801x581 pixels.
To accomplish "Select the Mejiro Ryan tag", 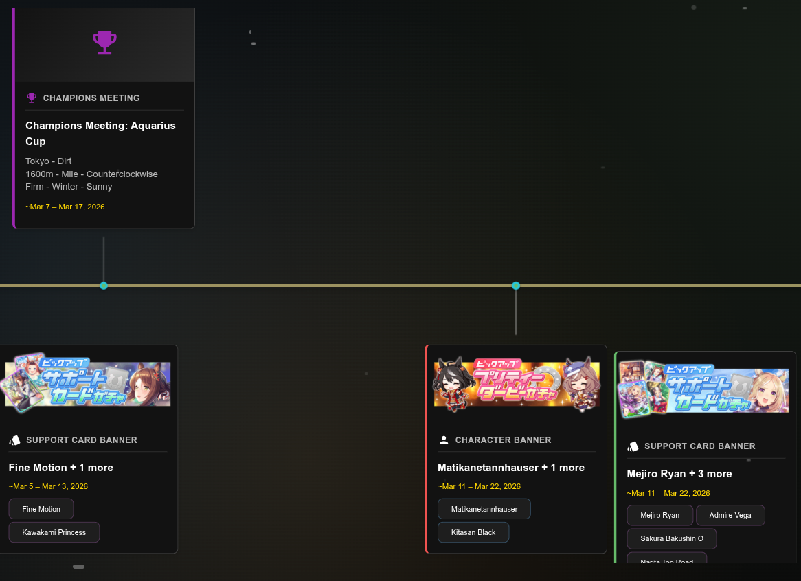I will pos(660,515).
